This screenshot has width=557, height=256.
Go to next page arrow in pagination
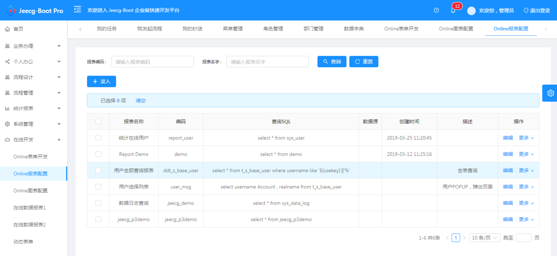click(x=464, y=238)
